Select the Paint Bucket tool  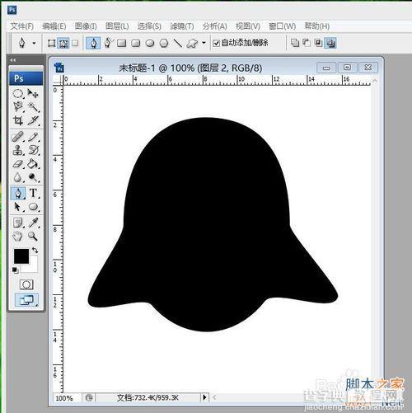click(x=33, y=164)
